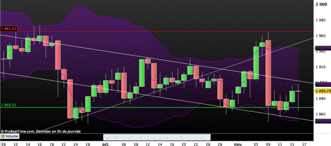Click the yellow 1 889,79 current price tag
Screen dimensions: 331x146
[x=323, y=91]
